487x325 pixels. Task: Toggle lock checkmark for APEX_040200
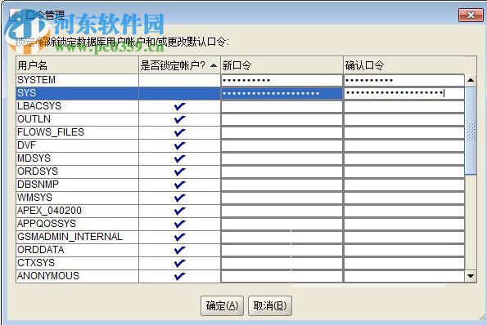[x=179, y=211]
